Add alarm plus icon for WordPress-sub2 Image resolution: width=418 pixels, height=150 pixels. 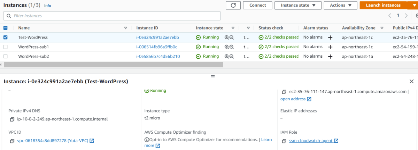330,56
